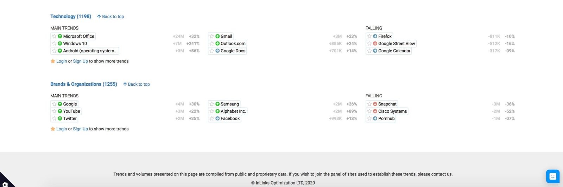Click Sign Up under Brands trends
This screenshot has height=187, width=563.
point(81,129)
